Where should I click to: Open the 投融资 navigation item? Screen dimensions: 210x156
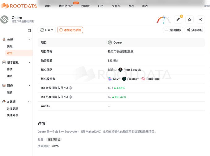[85, 6]
